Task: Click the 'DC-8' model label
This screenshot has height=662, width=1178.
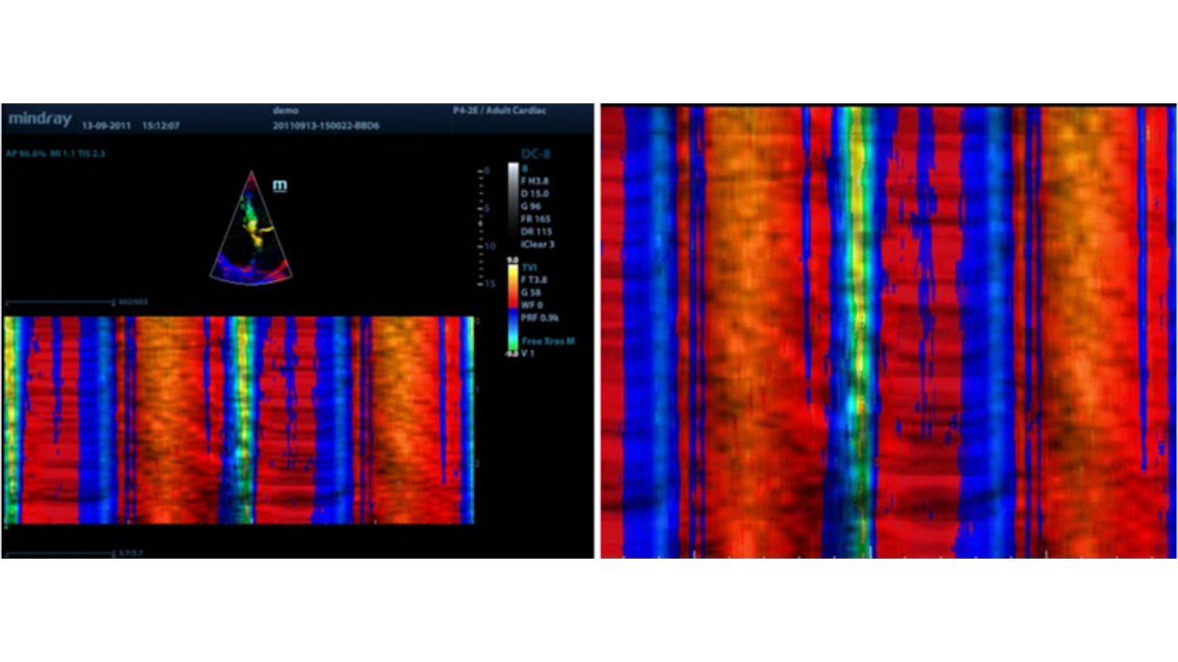Action: [x=536, y=154]
